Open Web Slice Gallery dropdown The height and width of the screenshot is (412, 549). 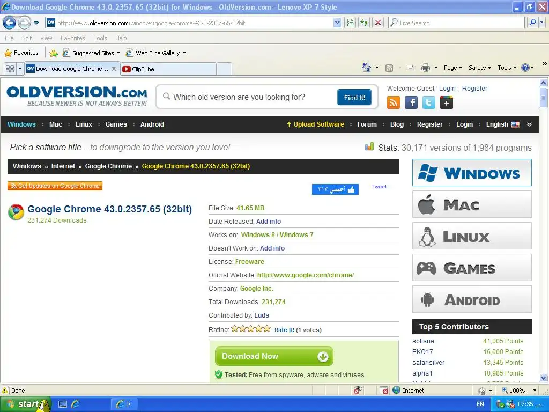click(156, 53)
